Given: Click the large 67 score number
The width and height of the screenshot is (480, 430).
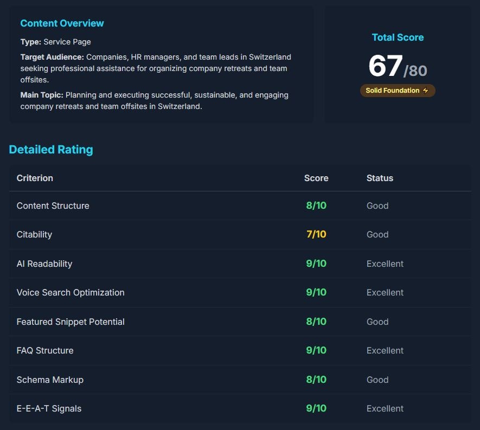Looking at the screenshot, I should click(x=386, y=66).
